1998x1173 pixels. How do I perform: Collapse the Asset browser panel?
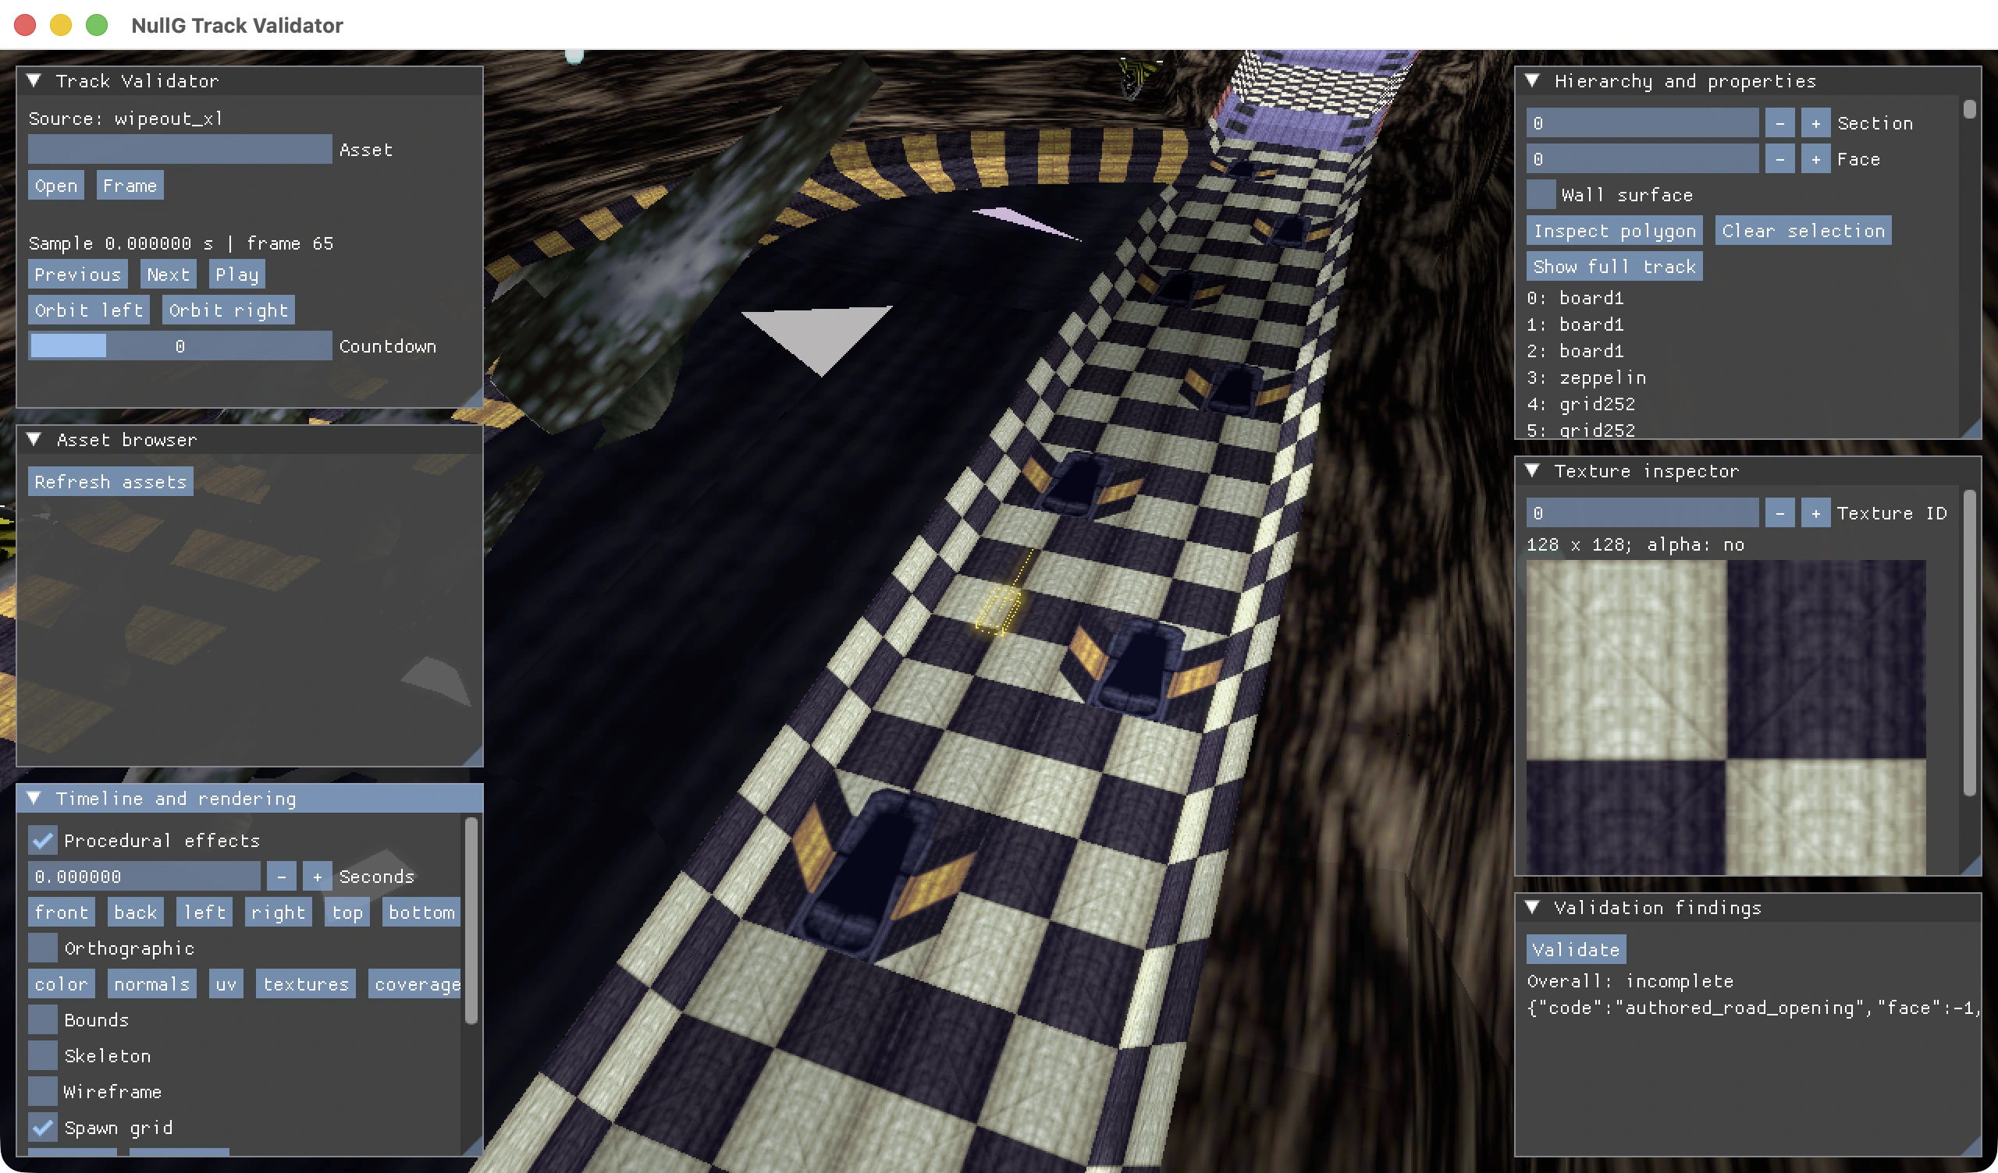(34, 440)
